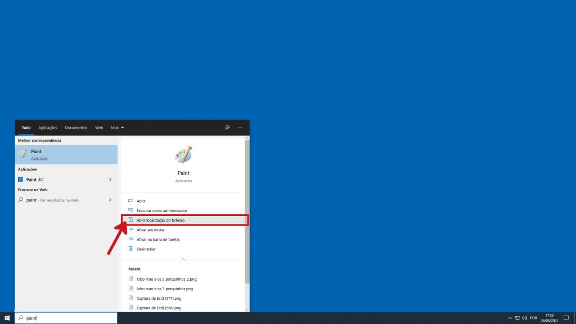Viewport: 576px width, 324px height.
Task: Click the pin to Start icon
Action: pyautogui.click(x=130, y=229)
